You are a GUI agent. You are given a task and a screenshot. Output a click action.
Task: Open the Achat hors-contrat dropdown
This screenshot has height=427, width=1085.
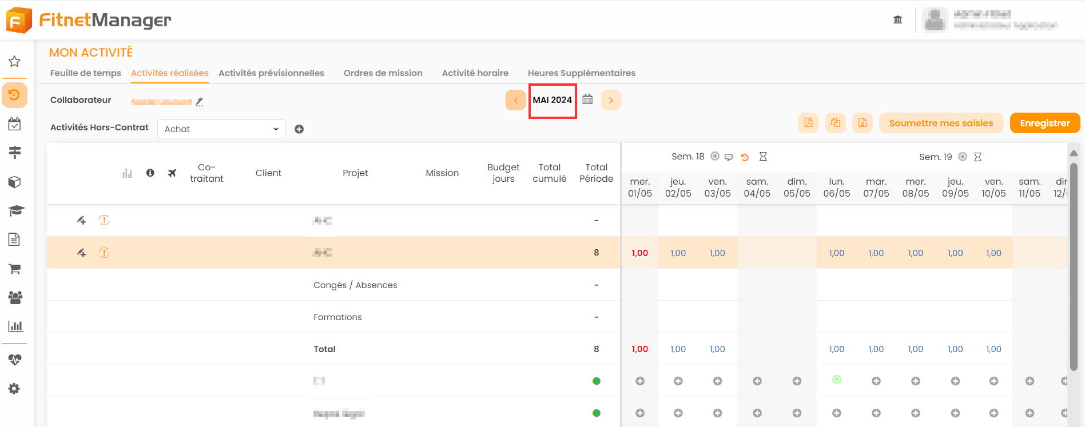pyautogui.click(x=221, y=129)
